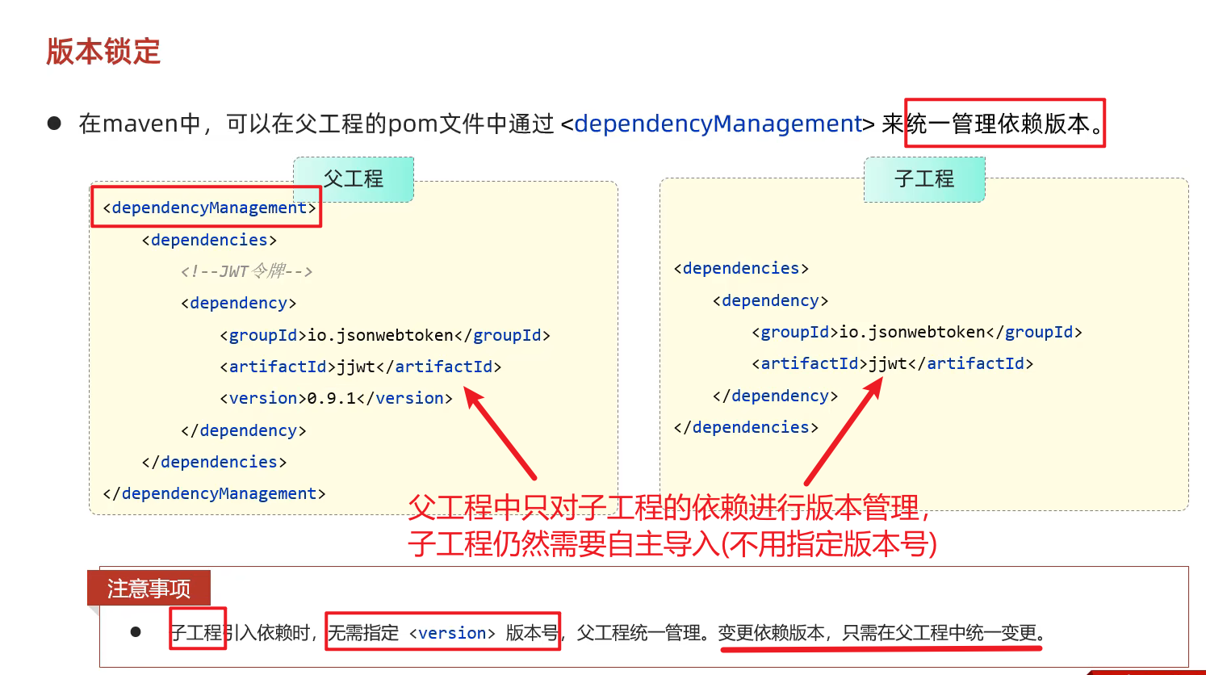
Task: Click the underlined 变更依赖版本 sentence
Action: tap(881, 633)
